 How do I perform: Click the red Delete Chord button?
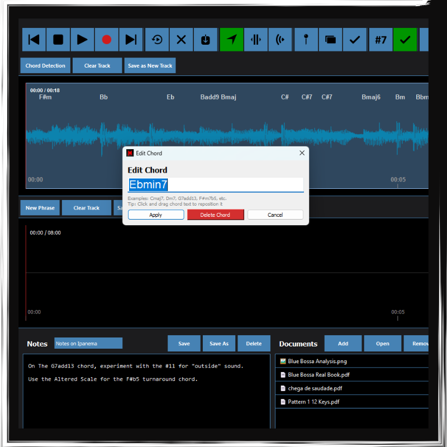pyautogui.click(x=215, y=215)
